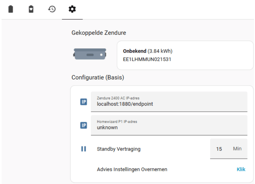Click the Gekoppelde Zendure heading
Viewport: 255px width, 184px height.
[99, 33]
